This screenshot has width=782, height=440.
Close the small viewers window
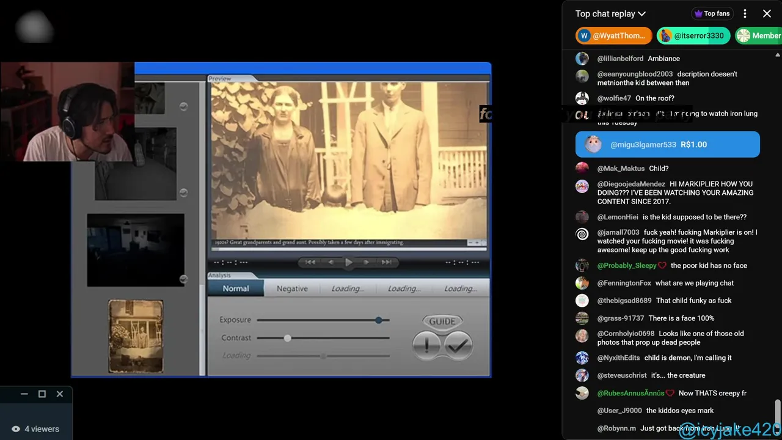point(60,394)
